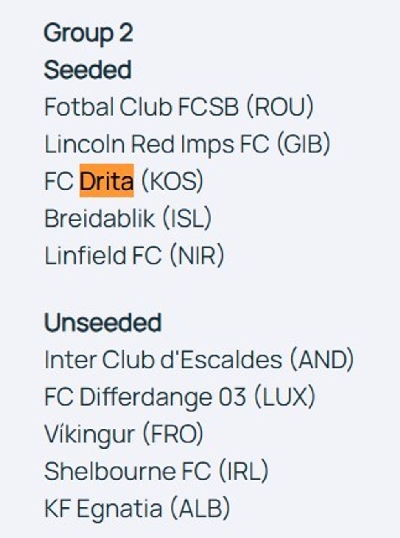Click Lincoln Red Imps FC entry
Image resolution: width=400 pixels, height=538 pixels.
click(157, 144)
